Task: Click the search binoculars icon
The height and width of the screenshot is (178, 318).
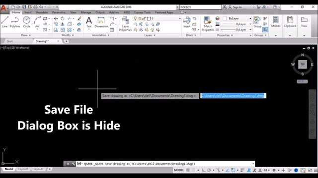Action: click(x=224, y=7)
